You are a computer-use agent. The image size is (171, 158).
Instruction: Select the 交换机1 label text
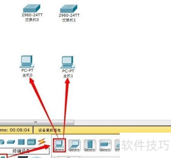click(x=69, y=20)
